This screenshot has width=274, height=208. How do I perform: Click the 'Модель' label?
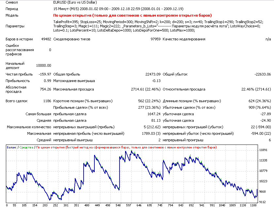pos(12,15)
